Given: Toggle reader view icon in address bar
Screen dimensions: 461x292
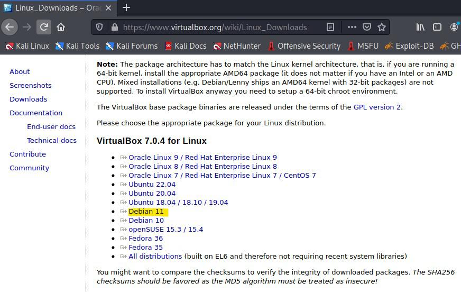Looking at the screenshot, I should [330, 28].
